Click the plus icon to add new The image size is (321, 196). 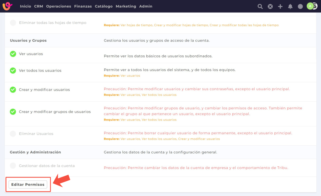point(280,6)
